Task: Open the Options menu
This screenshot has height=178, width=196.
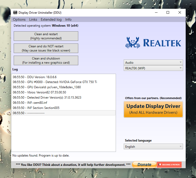Action: pyautogui.click(x=19, y=19)
